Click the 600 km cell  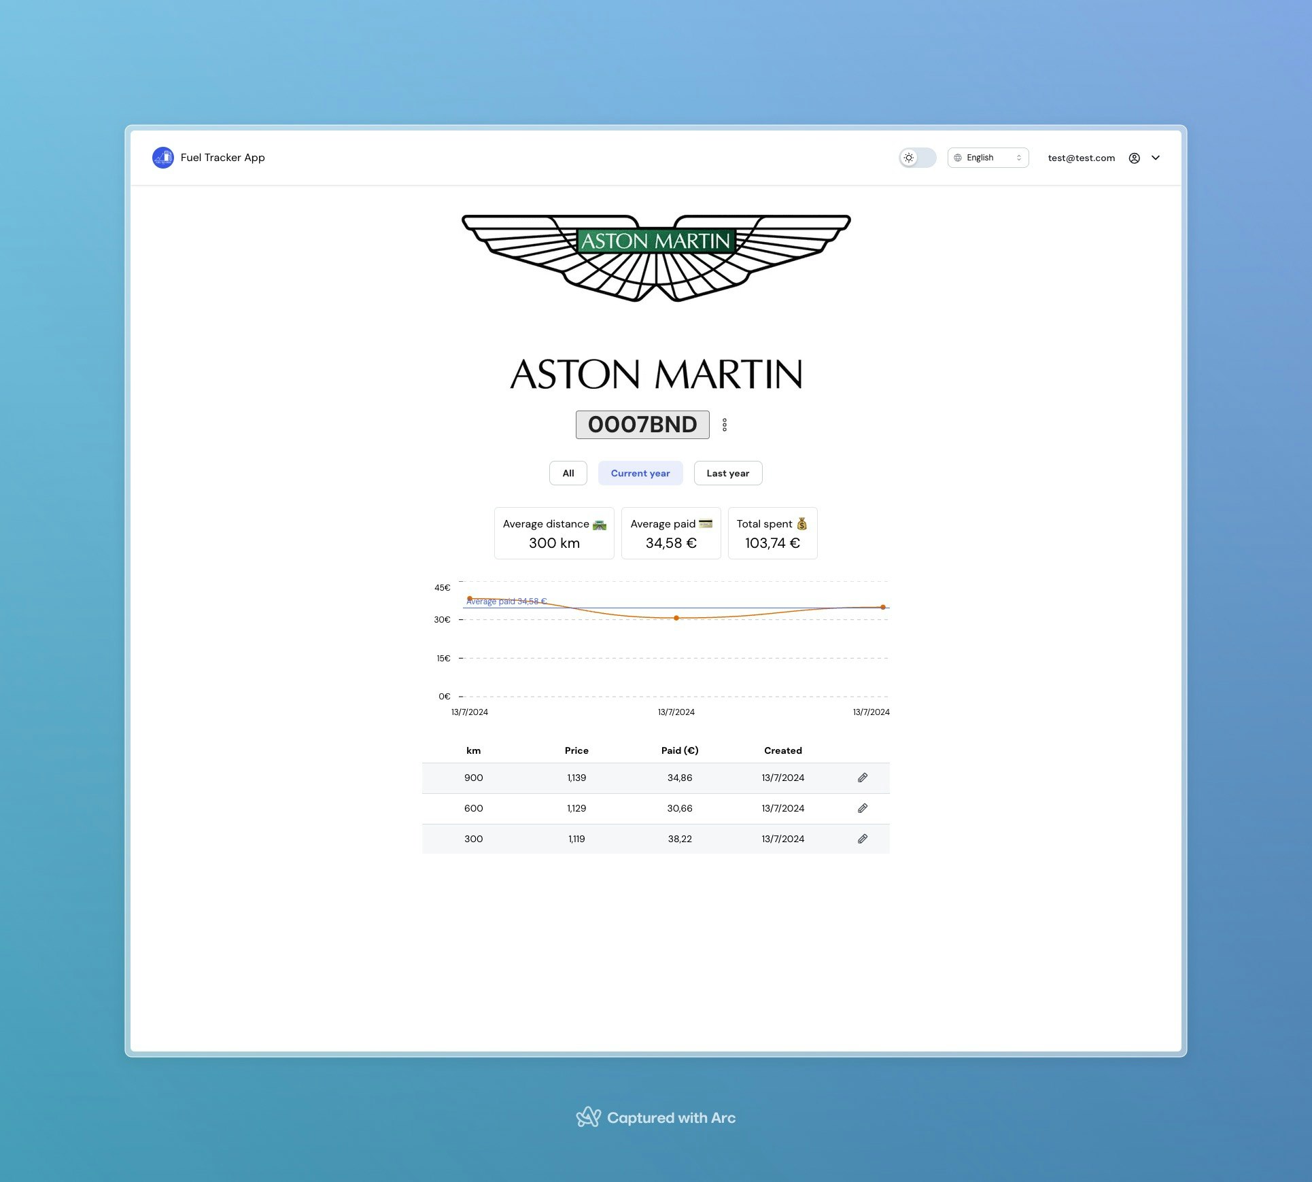coord(473,808)
